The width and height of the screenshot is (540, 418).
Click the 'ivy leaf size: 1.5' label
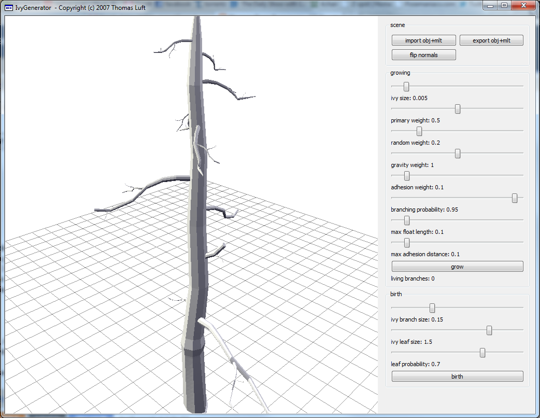tap(411, 342)
